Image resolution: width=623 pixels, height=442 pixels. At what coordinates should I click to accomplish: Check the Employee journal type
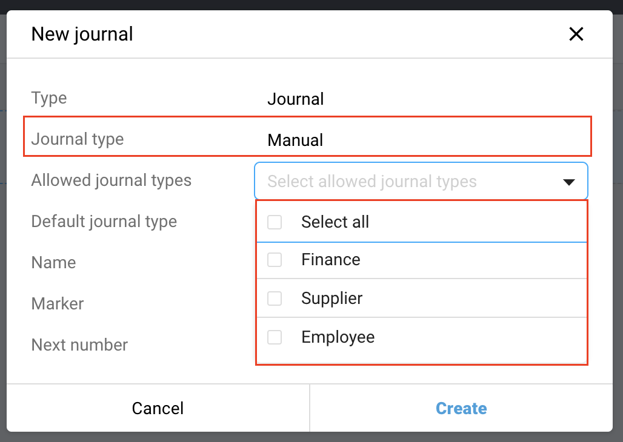pyautogui.click(x=275, y=337)
